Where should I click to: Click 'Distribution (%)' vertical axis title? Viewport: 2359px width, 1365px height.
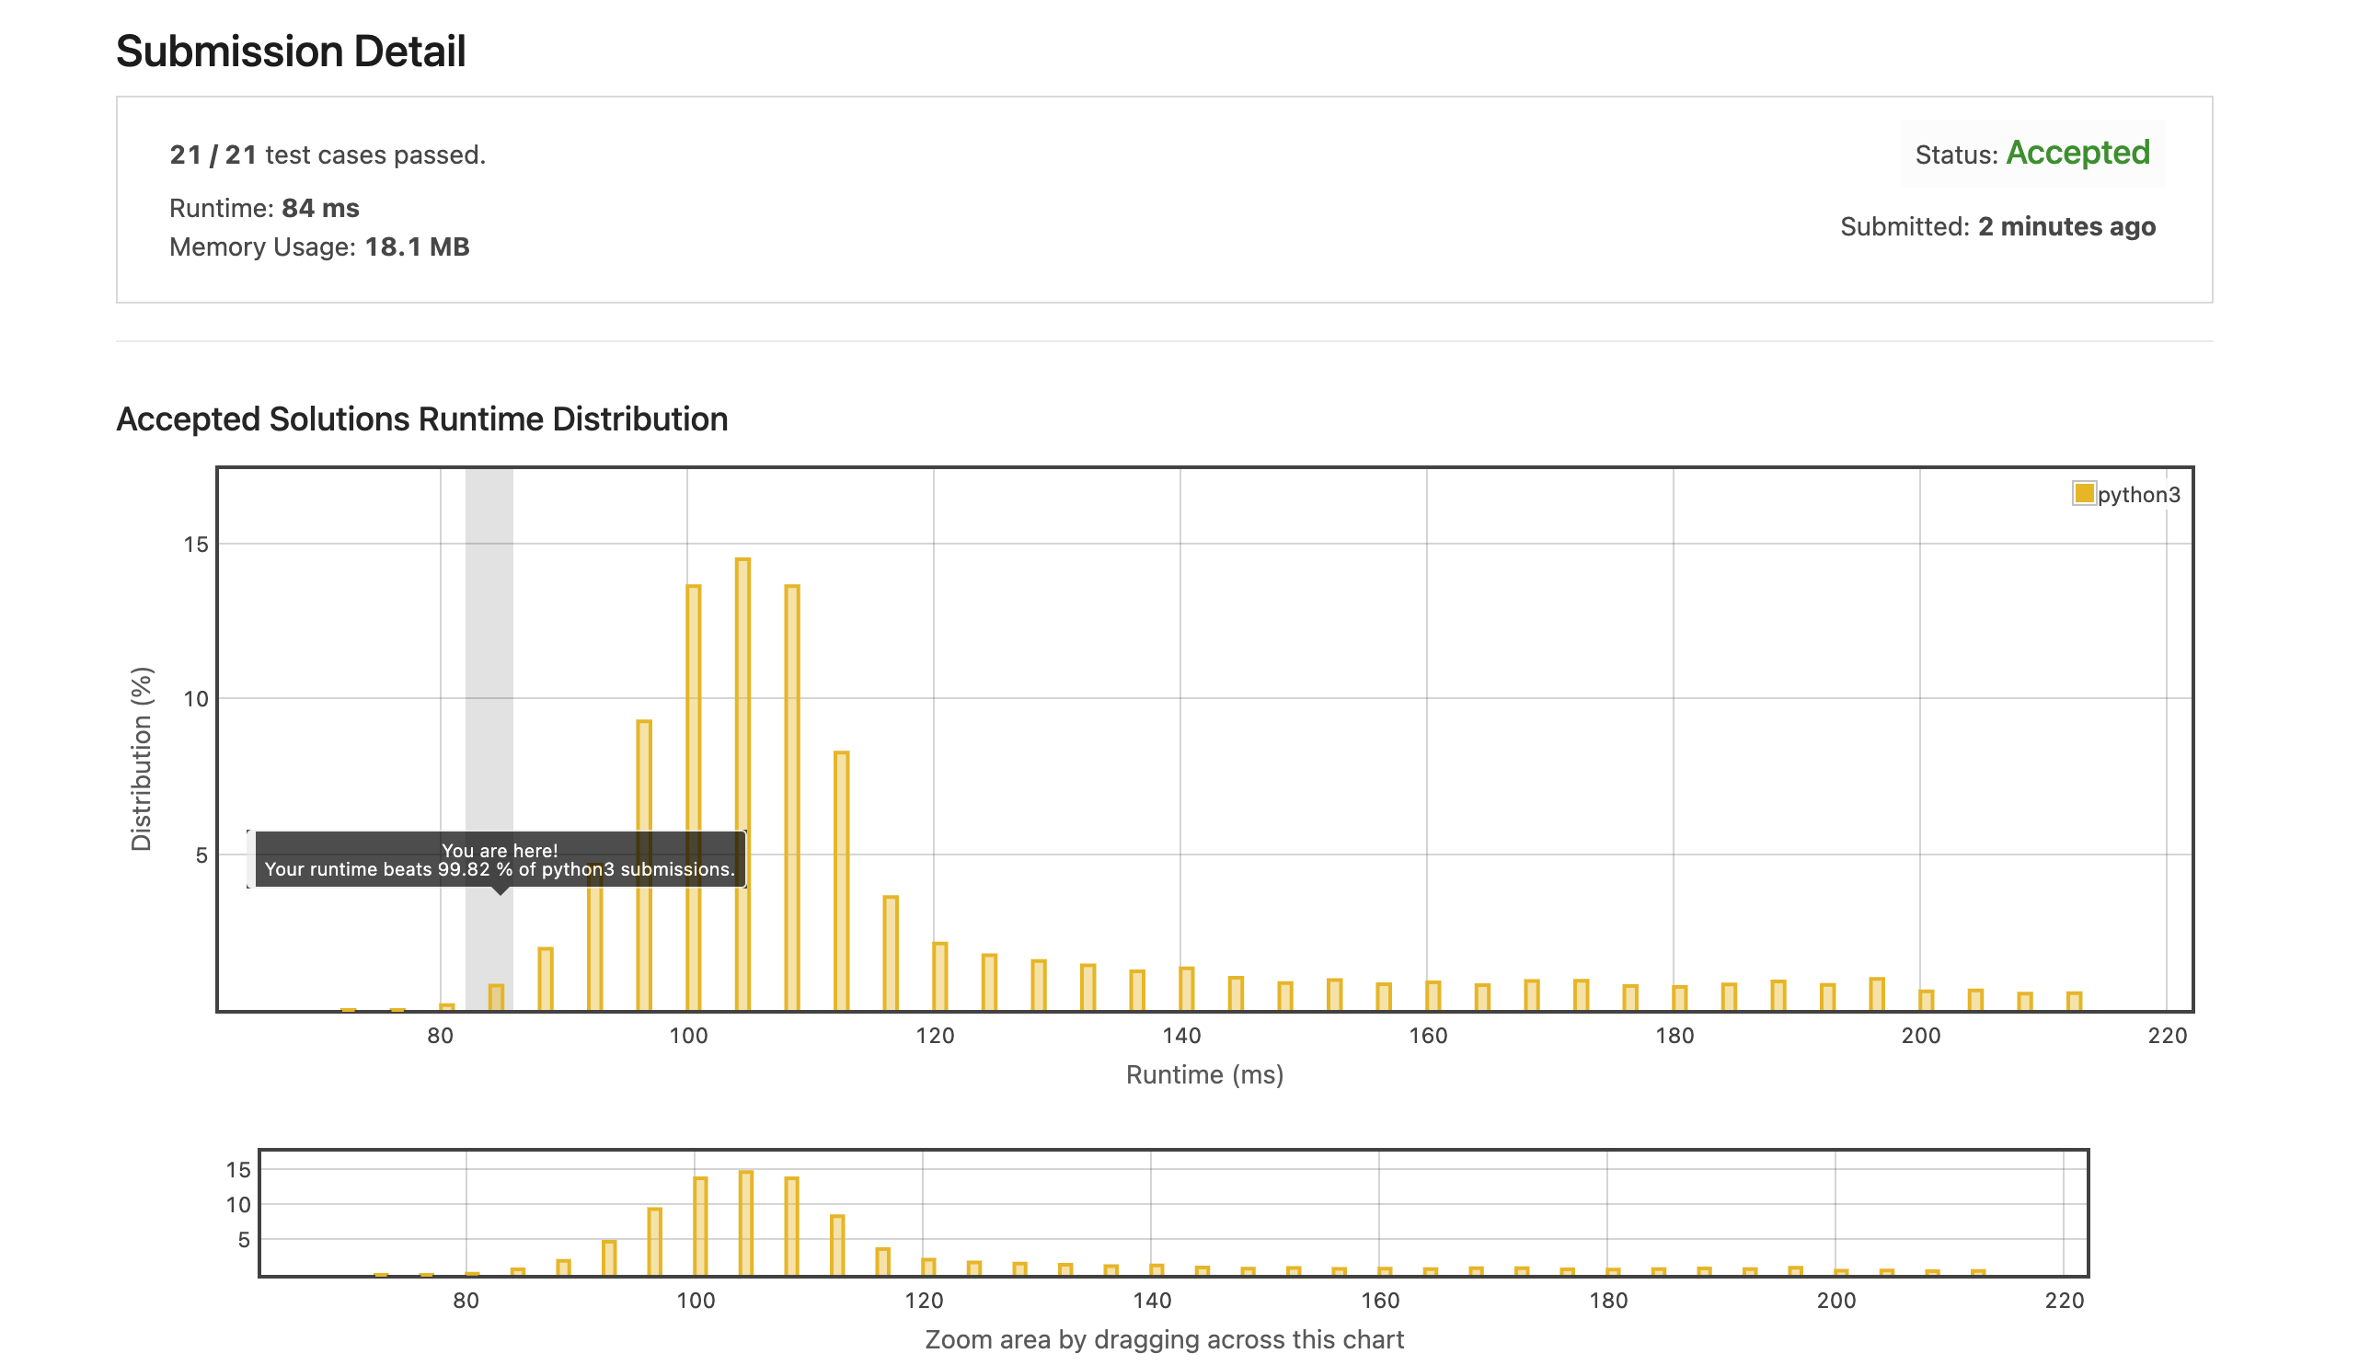(x=142, y=759)
